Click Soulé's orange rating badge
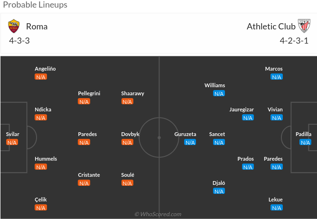The height and width of the screenshot is (219, 317). 127,183
